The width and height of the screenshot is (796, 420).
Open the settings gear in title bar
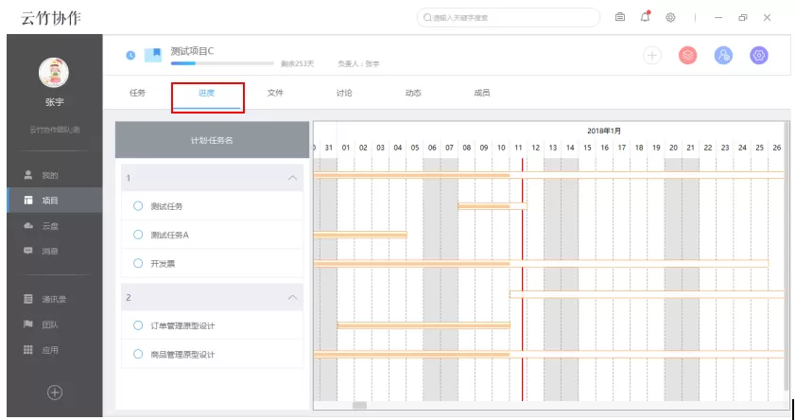(x=670, y=17)
